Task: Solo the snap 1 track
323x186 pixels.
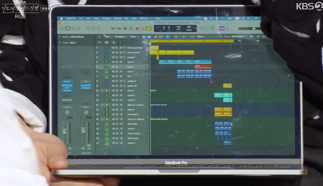Action: pyautogui.click(x=117, y=72)
